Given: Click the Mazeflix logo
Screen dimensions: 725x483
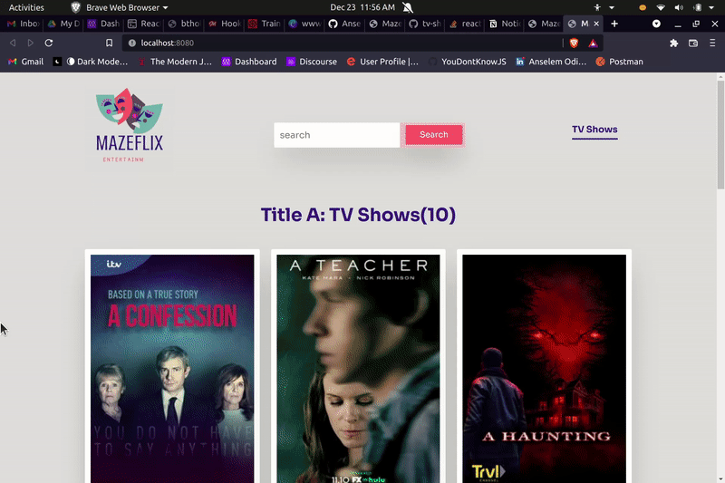Looking at the screenshot, I should 130,125.
